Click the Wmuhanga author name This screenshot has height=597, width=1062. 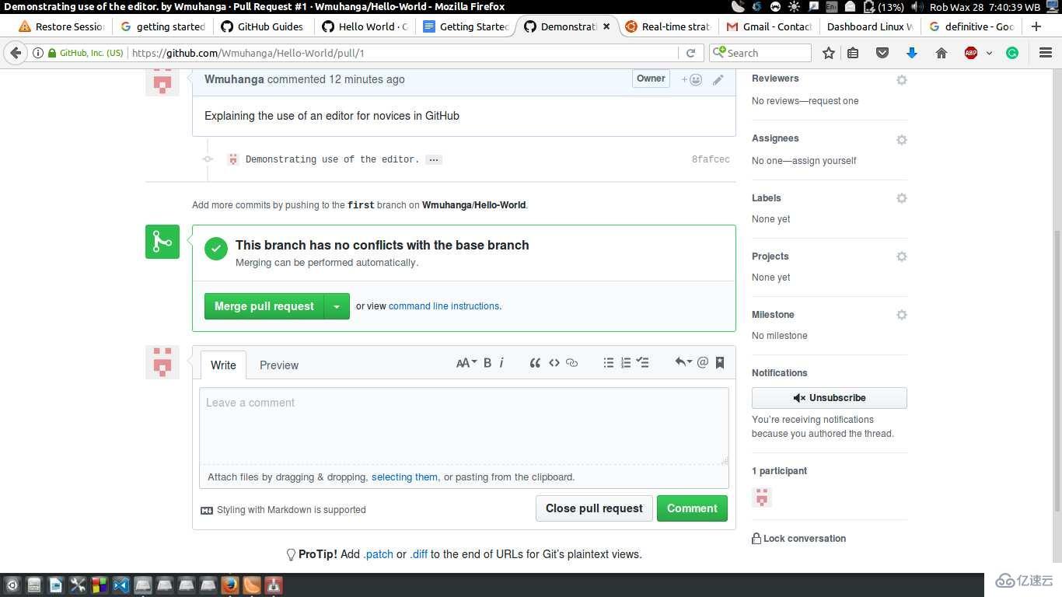(x=234, y=79)
